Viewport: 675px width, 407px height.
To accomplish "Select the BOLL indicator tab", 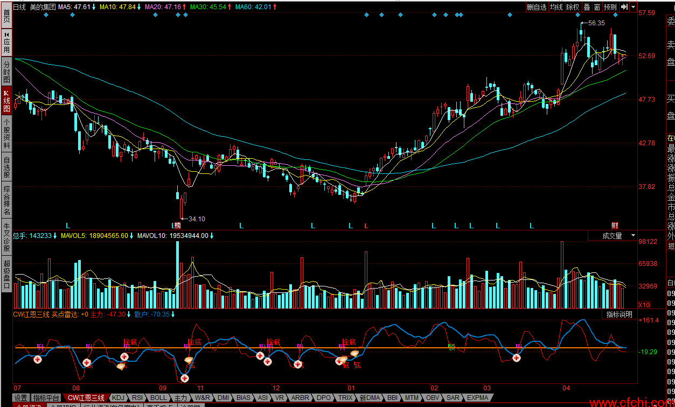I will click(x=158, y=398).
